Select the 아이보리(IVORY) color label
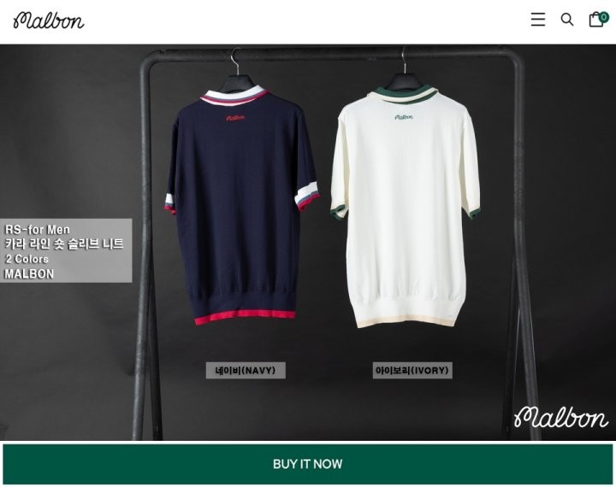The image size is (616, 487). pyautogui.click(x=412, y=371)
